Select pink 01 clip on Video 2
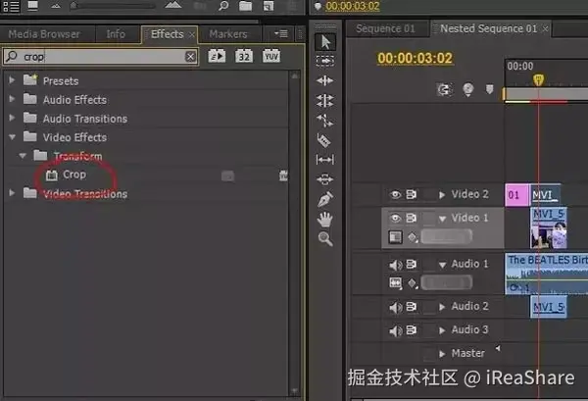The width and height of the screenshot is (588, 401). point(516,195)
